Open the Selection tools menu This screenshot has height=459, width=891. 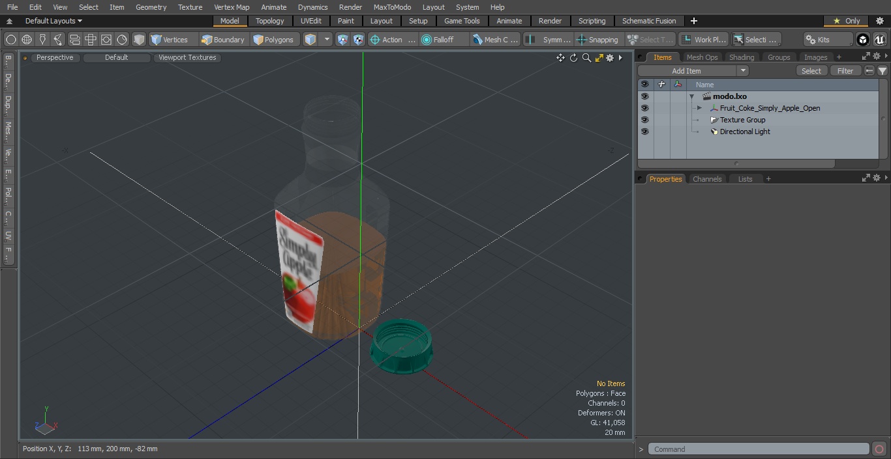pos(755,40)
